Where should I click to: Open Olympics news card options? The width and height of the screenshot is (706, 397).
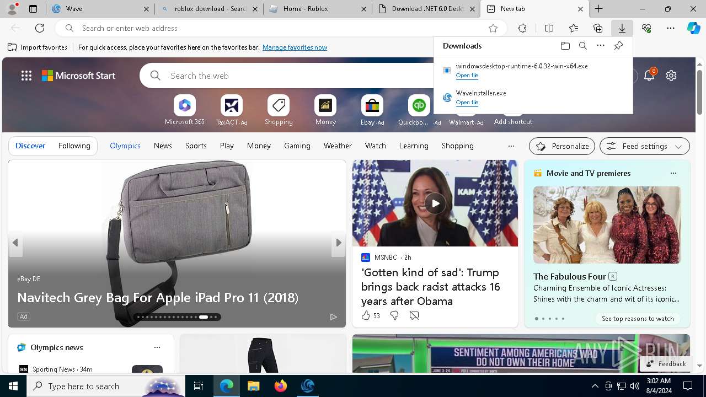[x=157, y=347]
